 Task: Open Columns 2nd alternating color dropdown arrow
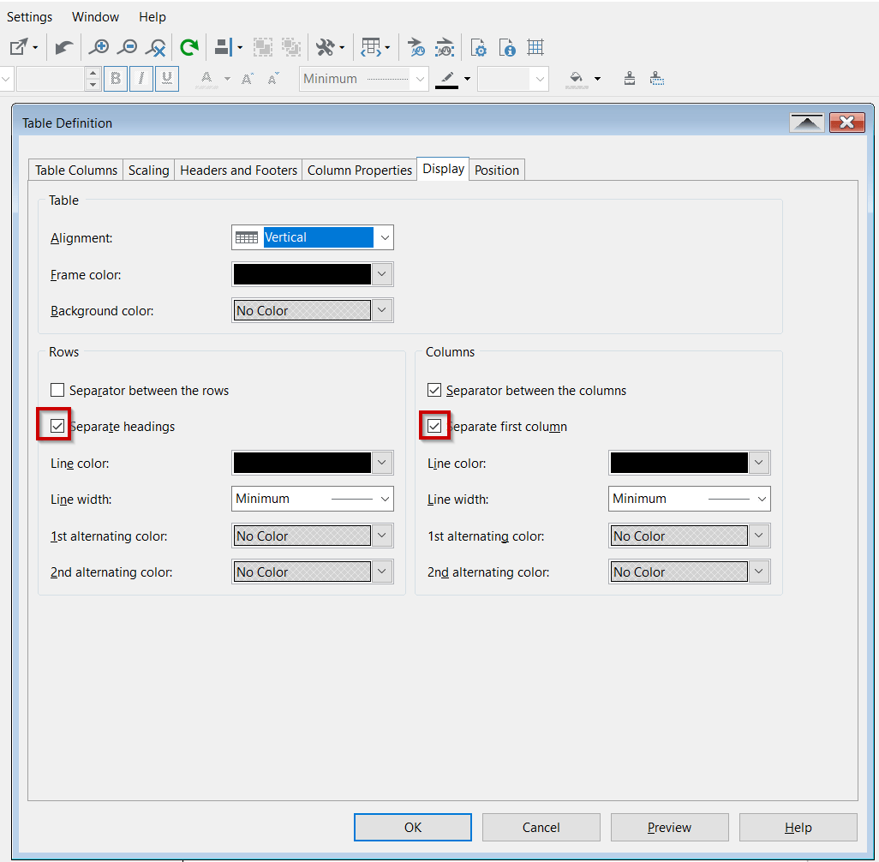coord(758,572)
